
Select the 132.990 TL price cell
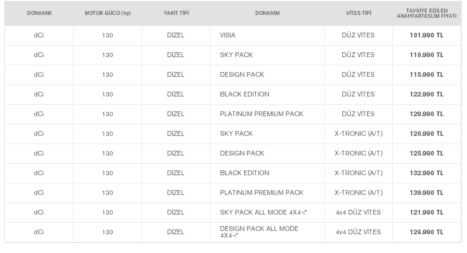click(427, 173)
